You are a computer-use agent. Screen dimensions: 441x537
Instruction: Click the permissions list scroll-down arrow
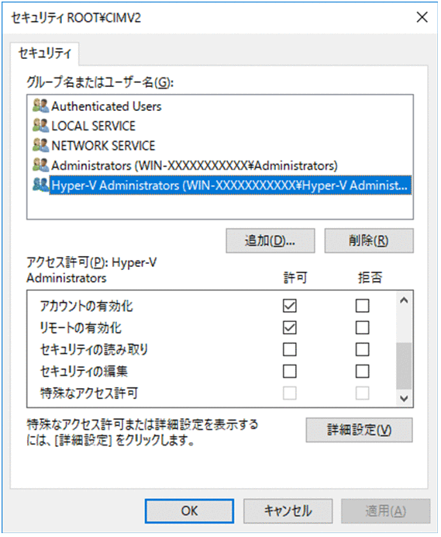pos(404,398)
